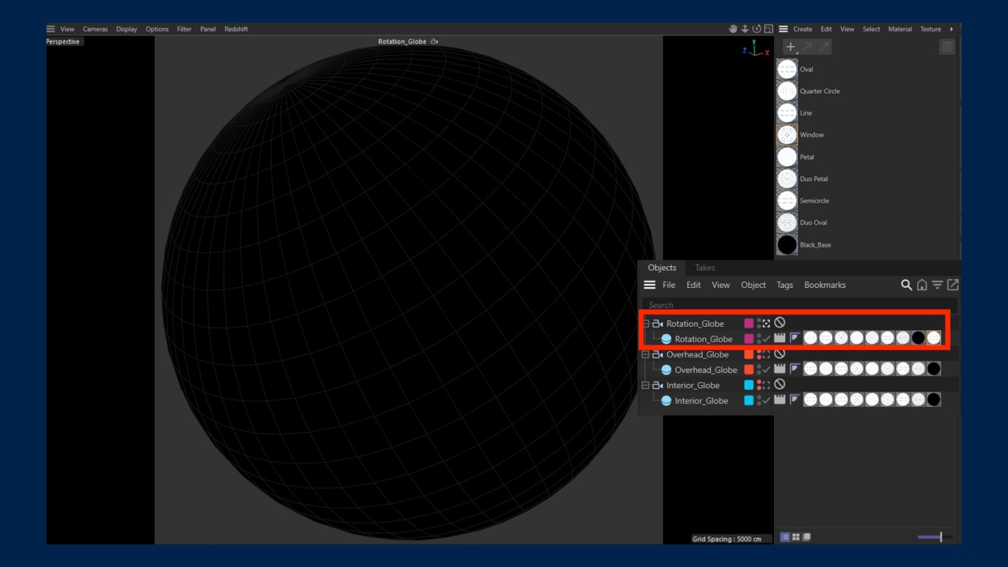This screenshot has height=567, width=1008.
Task: Collapse the Overhead_Globe camera tree node
Action: [646, 354]
